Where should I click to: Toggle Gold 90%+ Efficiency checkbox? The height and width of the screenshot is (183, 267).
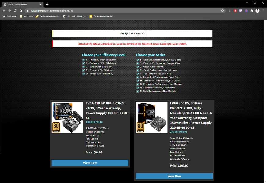(83, 67)
